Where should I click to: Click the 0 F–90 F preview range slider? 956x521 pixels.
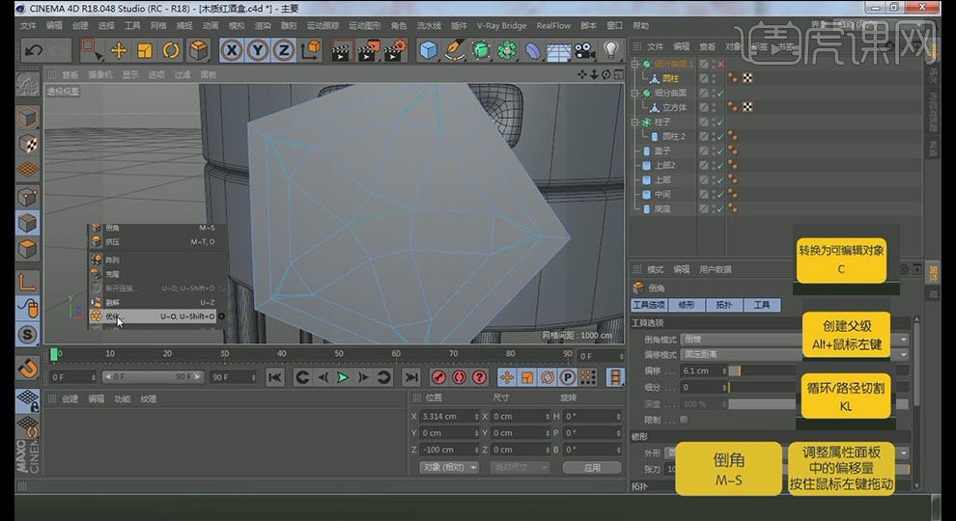tap(153, 377)
